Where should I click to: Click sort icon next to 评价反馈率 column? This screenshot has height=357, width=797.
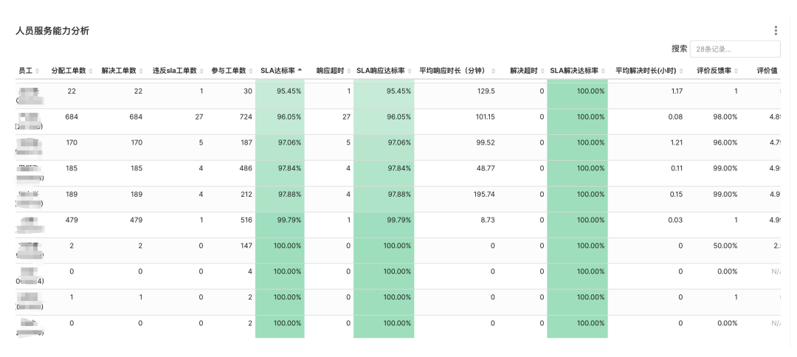[736, 71]
